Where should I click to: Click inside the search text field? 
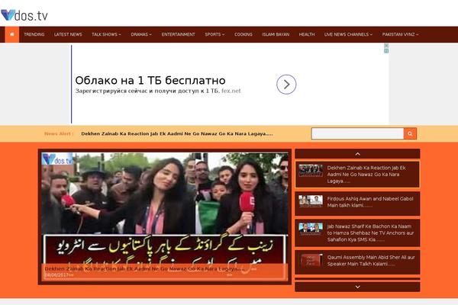click(358, 133)
